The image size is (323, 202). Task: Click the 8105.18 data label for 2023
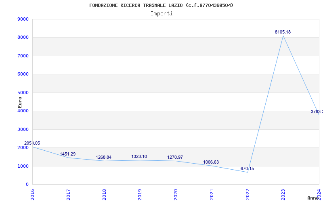point(283,32)
